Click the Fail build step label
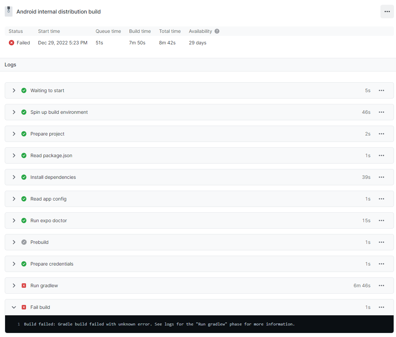The width and height of the screenshot is (396, 337). tap(40, 308)
